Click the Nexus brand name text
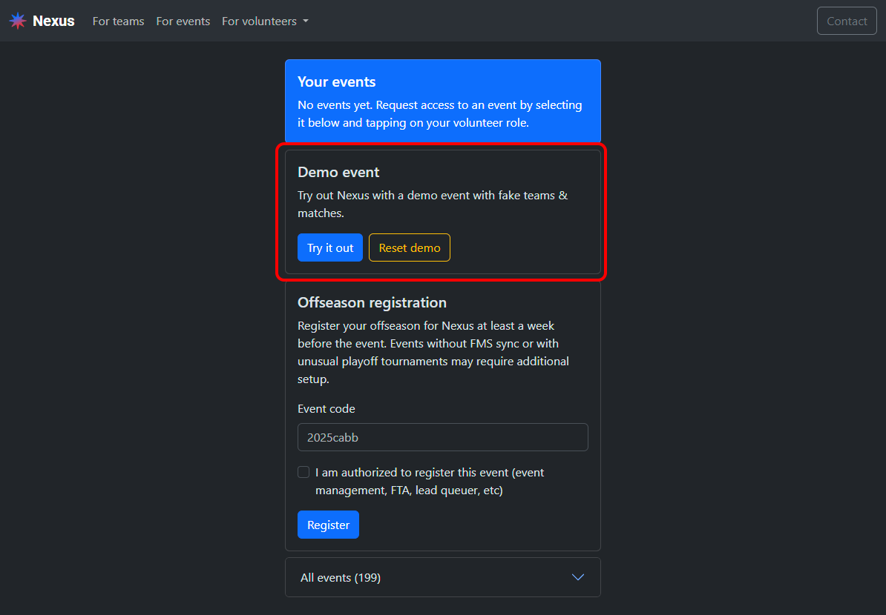Viewport: 886px width, 615px height. point(53,21)
